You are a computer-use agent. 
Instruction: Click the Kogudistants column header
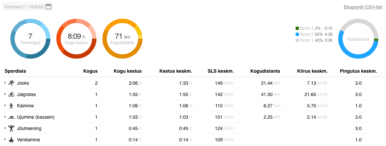pyautogui.click(x=265, y=71)
